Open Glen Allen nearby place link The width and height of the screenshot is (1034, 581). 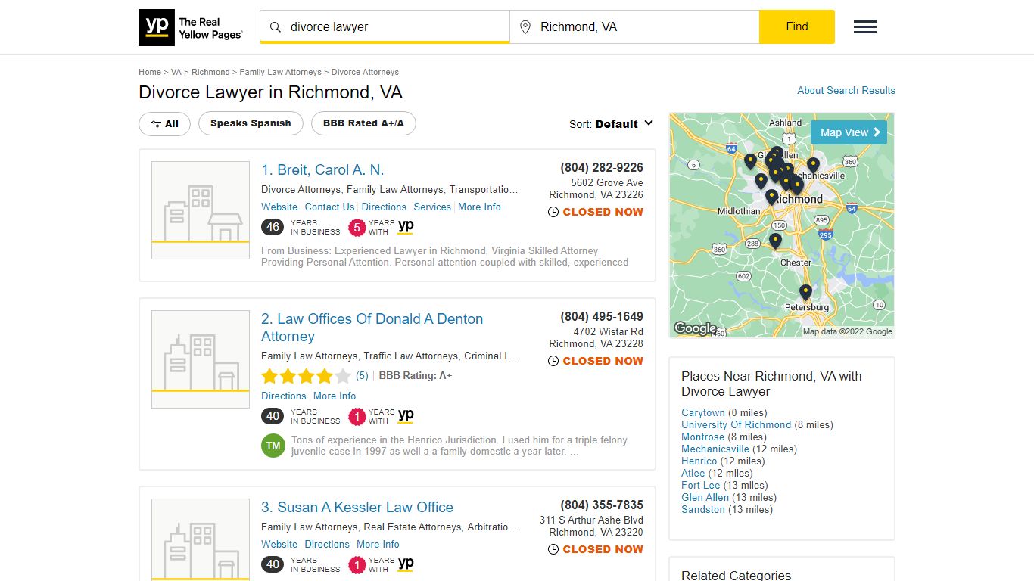coord(705,497)
